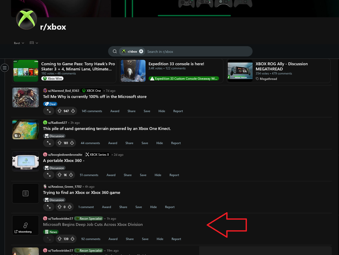Click the 947 vote count

click(66, 111)
